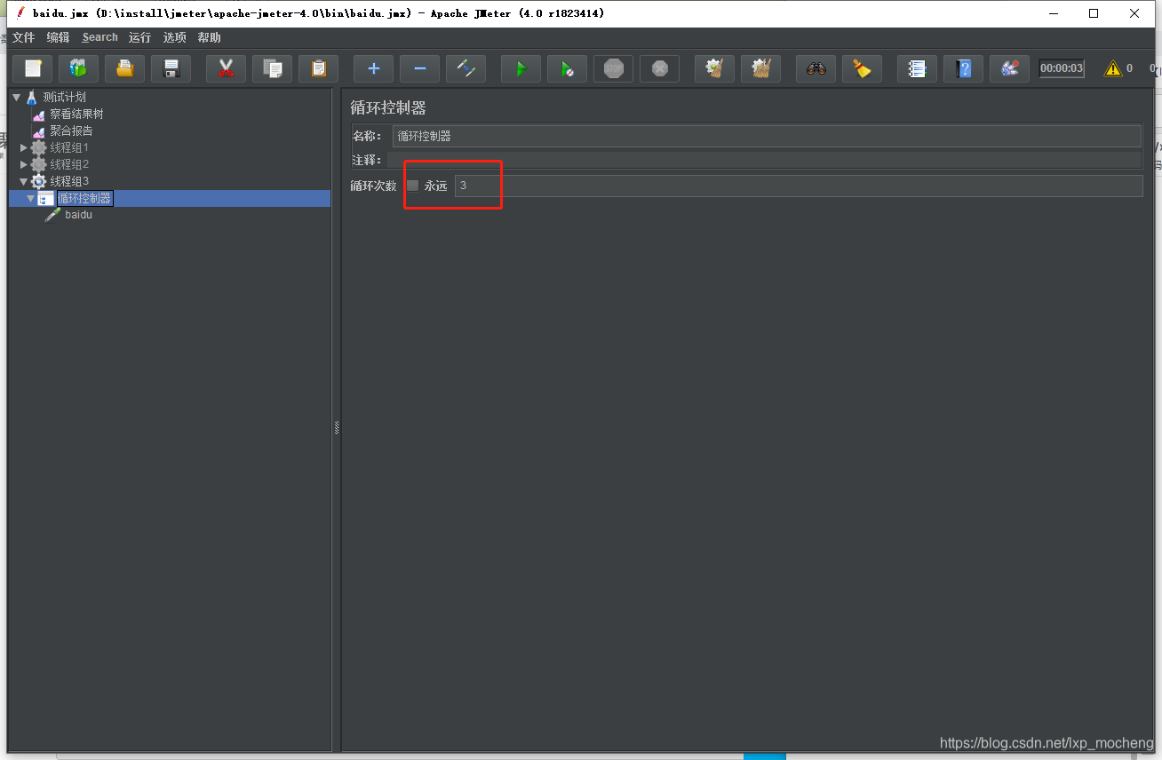Toggle the 永远 forever checkbox
The width and height of the screenshot is (1162, 760).
coord(412,186)
